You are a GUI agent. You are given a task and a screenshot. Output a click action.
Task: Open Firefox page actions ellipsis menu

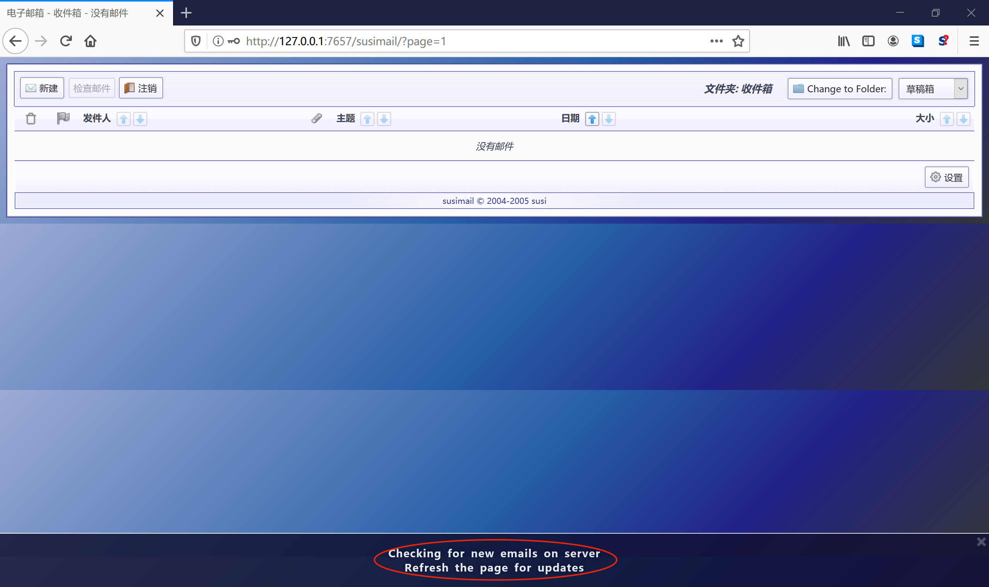pos(716,41)
